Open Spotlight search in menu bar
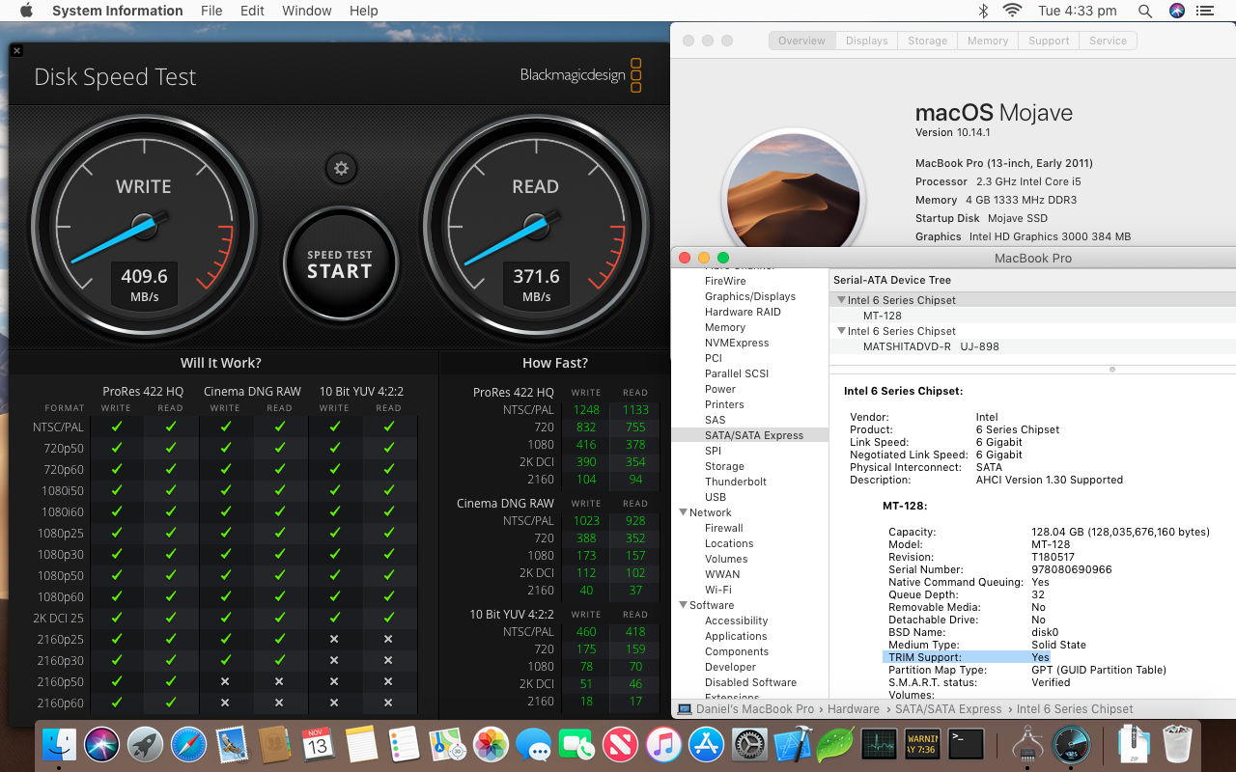Screen dimensions: 1236x772 pyautogui.click(x=1144, y=11)
